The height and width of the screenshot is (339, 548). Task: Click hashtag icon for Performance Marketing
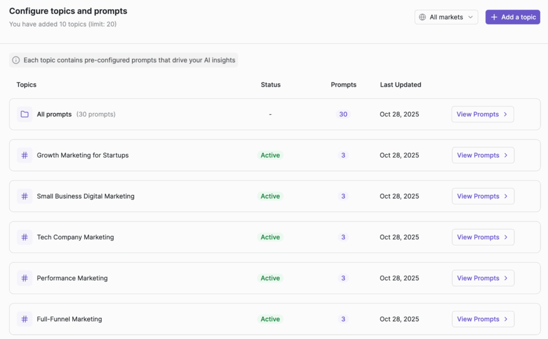pos(24,278)
